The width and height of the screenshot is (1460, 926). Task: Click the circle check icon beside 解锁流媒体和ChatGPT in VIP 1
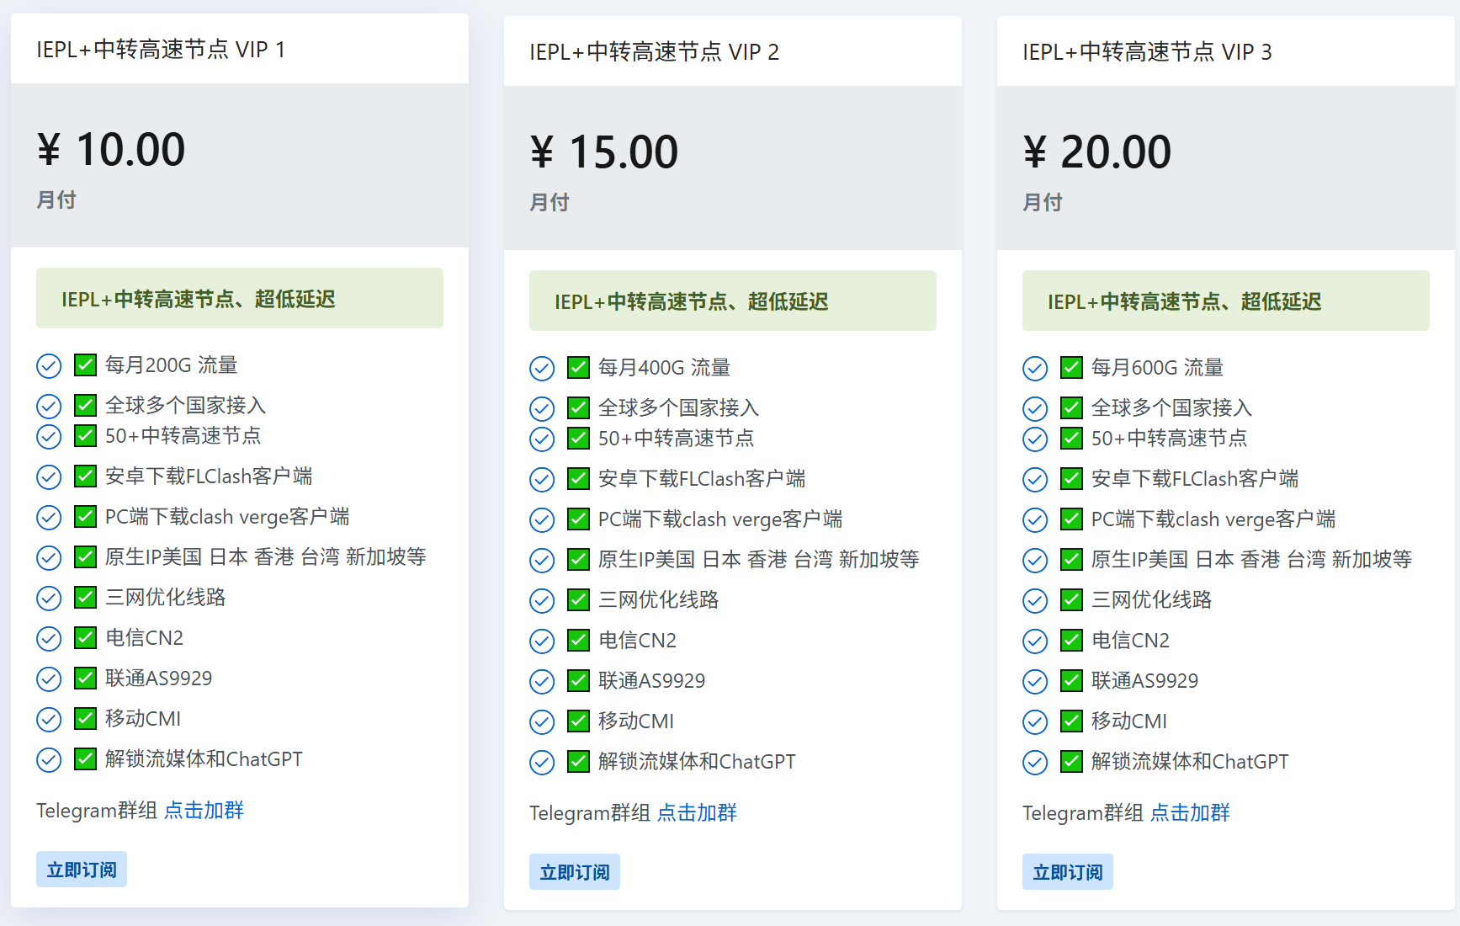[49, 760]
